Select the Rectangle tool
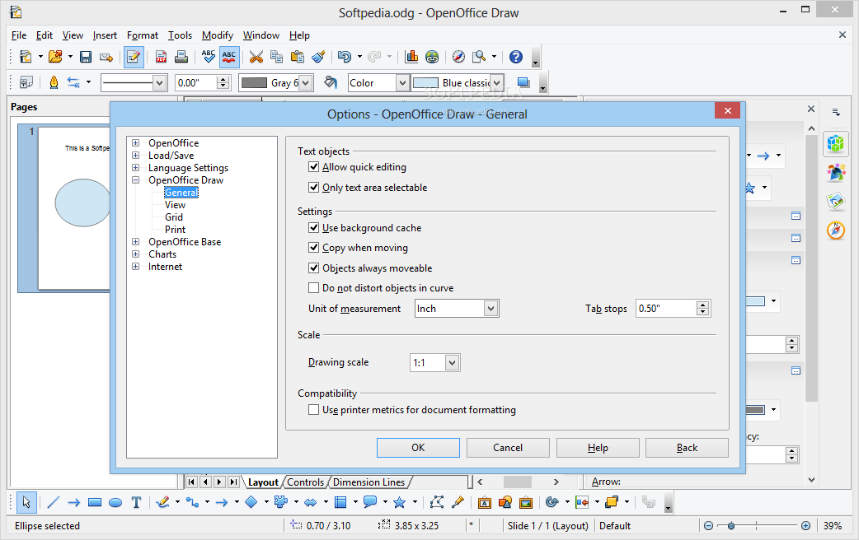The image size is (859, 540). coord(95,502)
